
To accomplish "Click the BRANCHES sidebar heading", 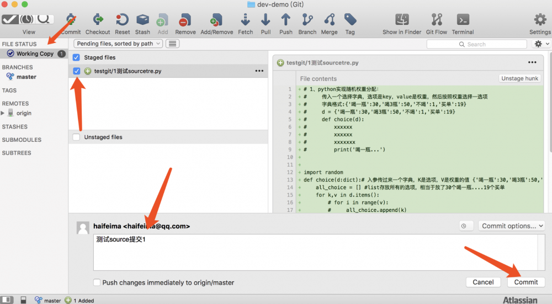I will pos(17,67).
